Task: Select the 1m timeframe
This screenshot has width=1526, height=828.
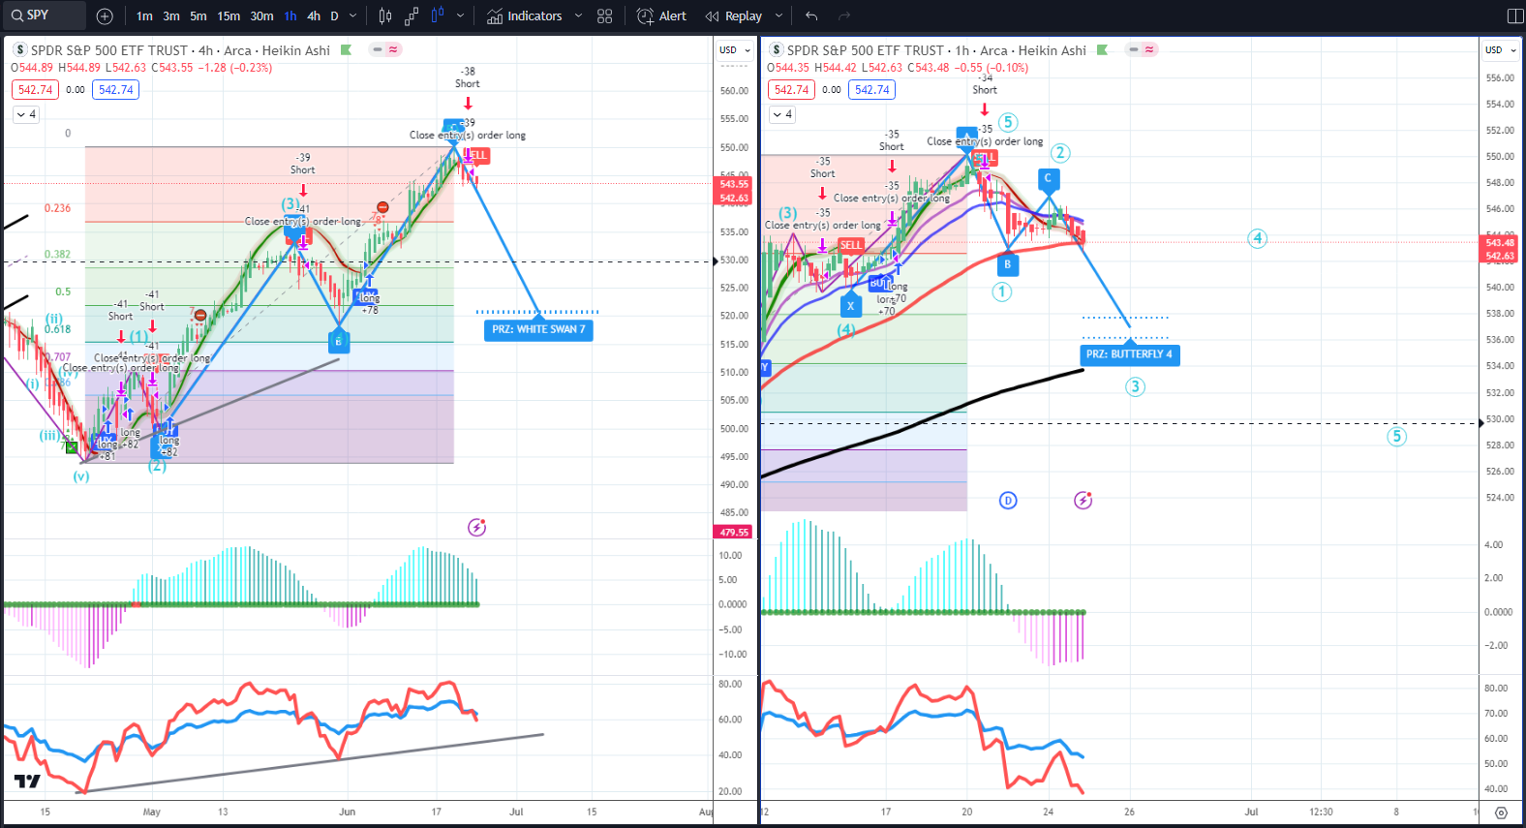Action: [144, 15]
